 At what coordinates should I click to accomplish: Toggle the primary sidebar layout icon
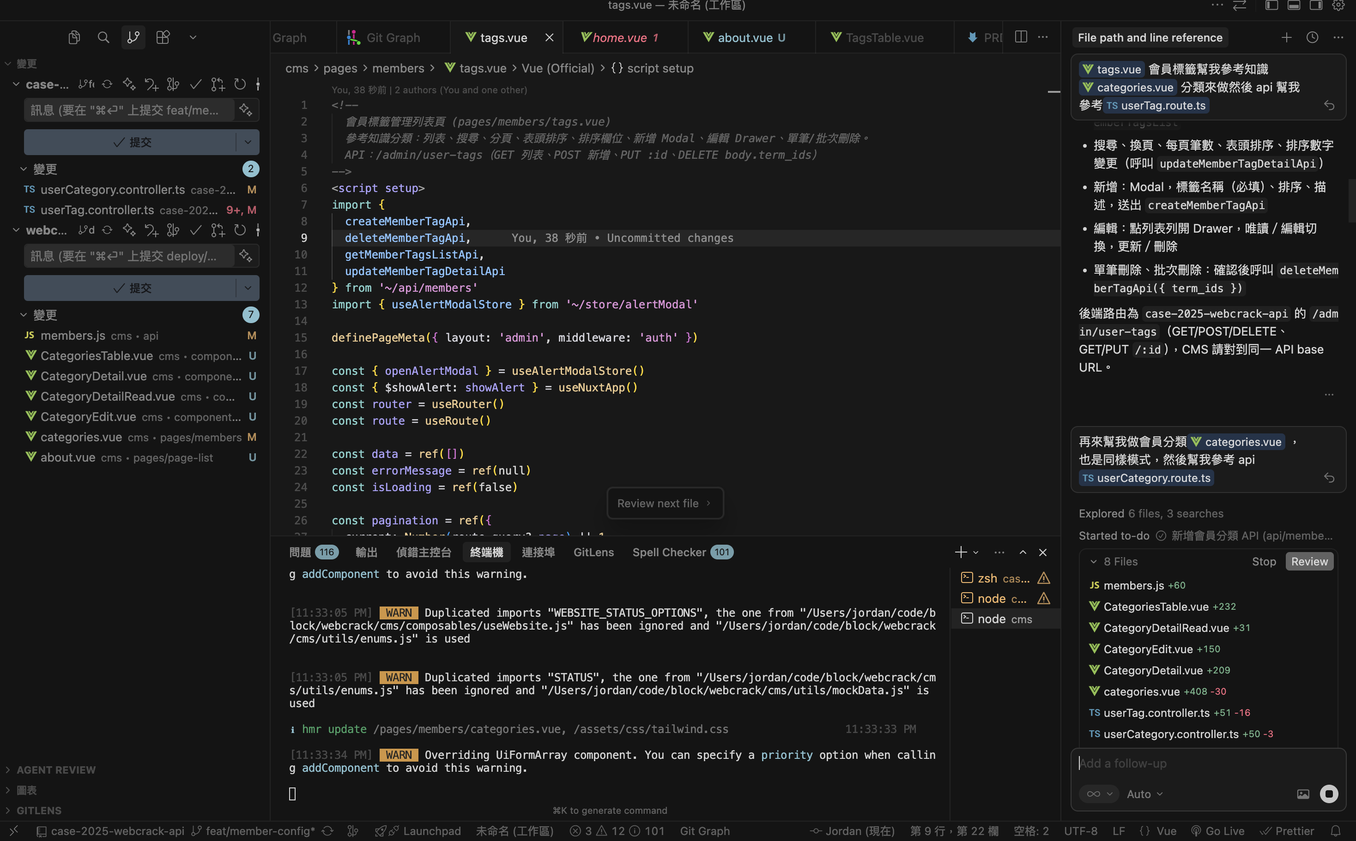[x=1272, y=6]
